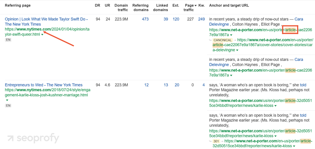Expand the caret below the kushner-marriage.html URL
Screen dimensions: 315x149
(7, 100)
